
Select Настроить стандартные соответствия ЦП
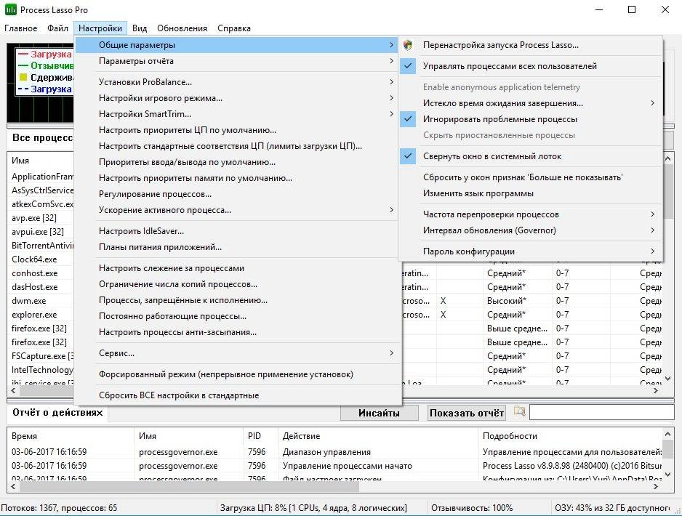(x=238, y=146)
